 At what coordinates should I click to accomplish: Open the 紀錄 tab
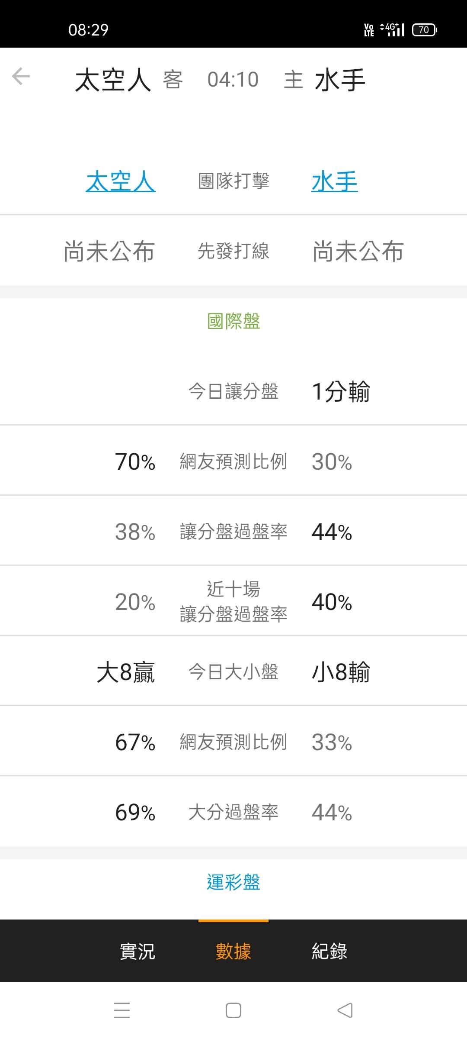point(329,951)
